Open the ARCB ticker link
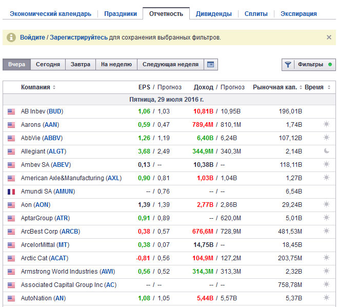Viewport: 337px width, 307px height. tap(70, 232)
